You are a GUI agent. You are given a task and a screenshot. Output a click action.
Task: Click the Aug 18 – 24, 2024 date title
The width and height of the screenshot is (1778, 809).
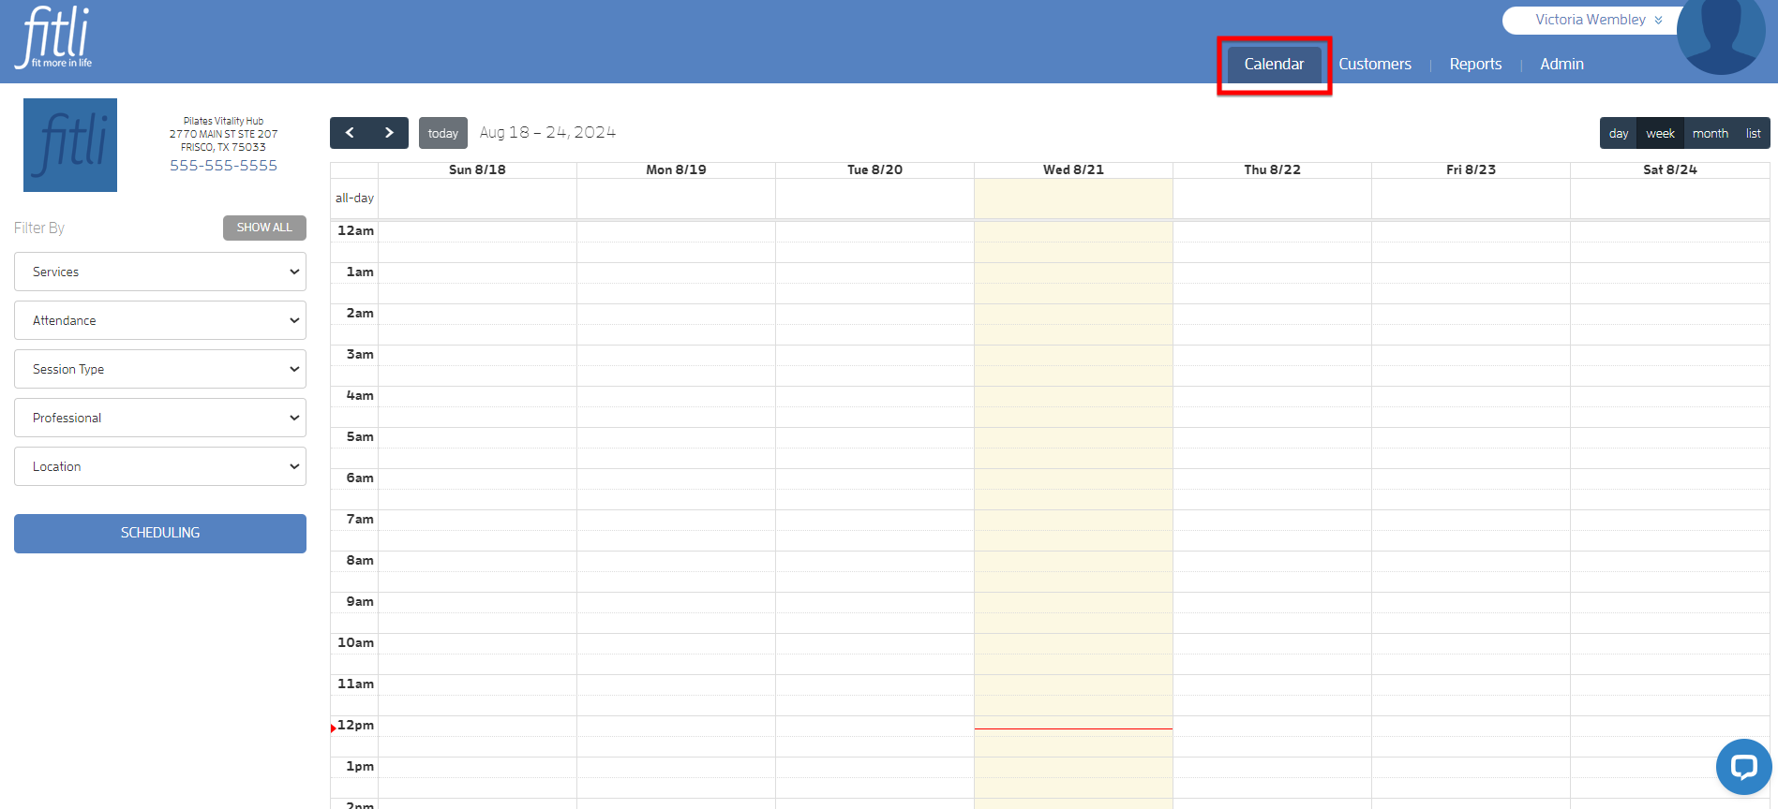point(547,132)
